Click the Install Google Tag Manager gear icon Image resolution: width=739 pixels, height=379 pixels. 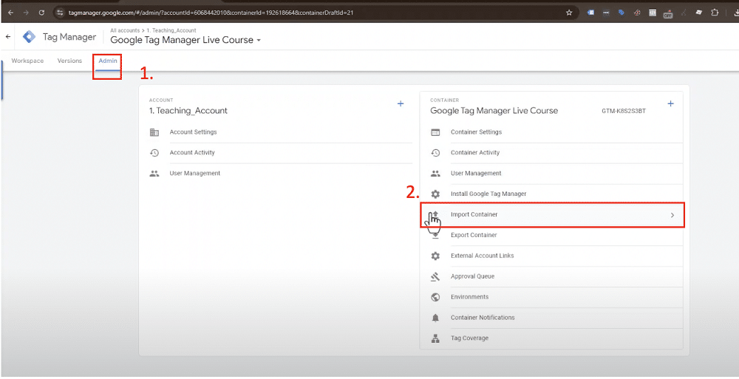click(x=435, y=194)
